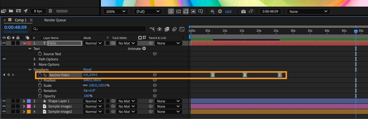Image resolution: width=368 pixels, height=119 pixels.
Task: Show snapshot icon in viewer
Action: 251,11
